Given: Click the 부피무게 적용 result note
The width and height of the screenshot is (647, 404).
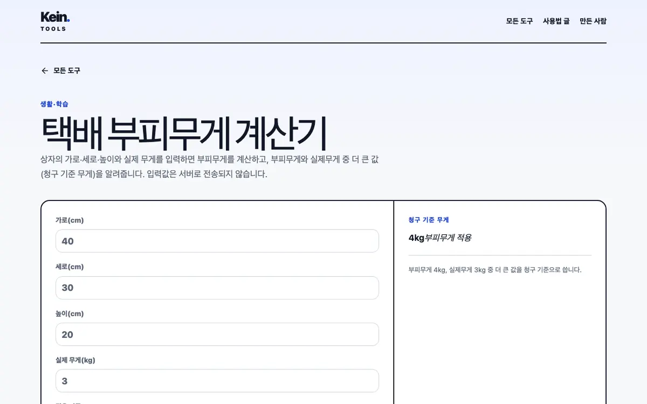Looking at the screenshot, I should click(x=448, y=238).
